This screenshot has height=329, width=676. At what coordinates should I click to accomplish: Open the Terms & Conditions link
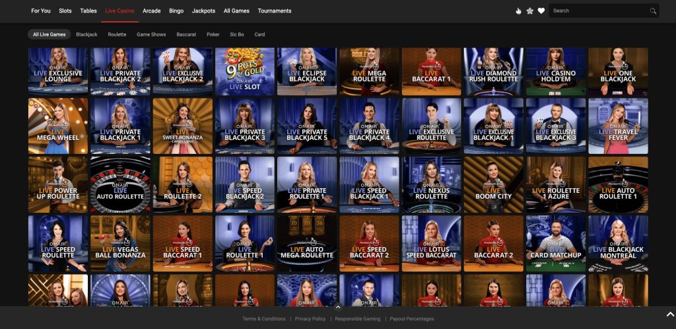click(264, 319)
